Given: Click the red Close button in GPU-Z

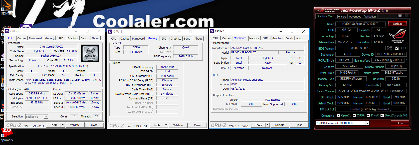Looking at the screenshot, I should pyautogui.click(x=400, y=123).
